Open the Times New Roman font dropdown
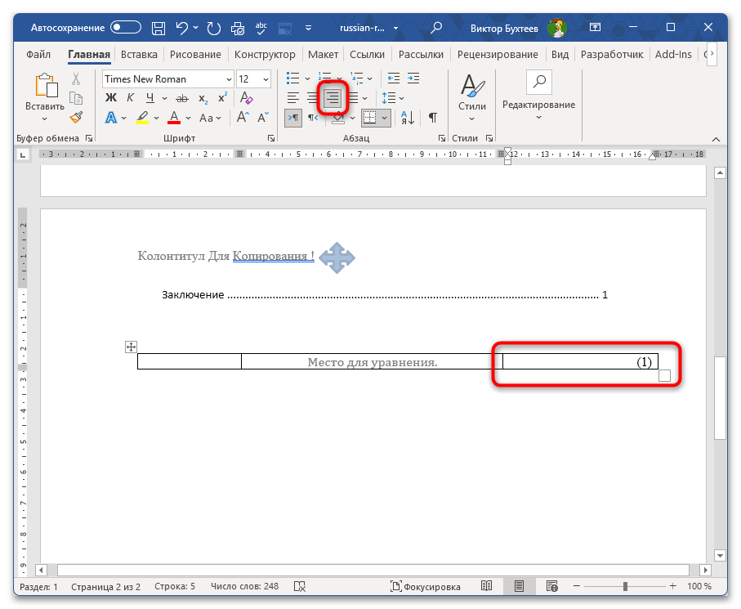The height and width of the screenshot is (609, 741). coord(229,79)
